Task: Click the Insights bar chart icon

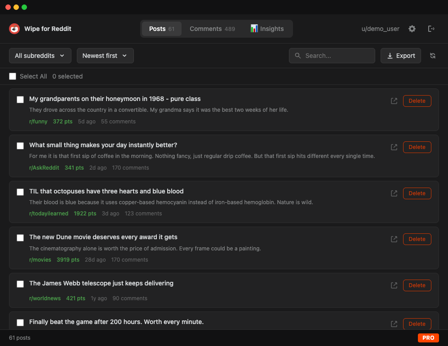Action: coord(254,29)
